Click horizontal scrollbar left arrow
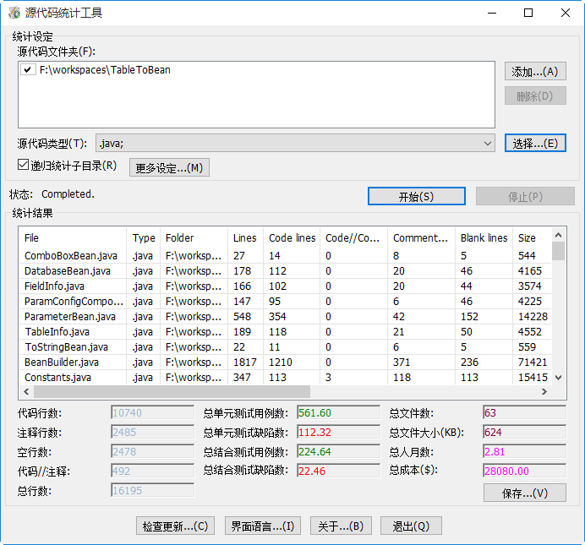This screenshot has width=585, height=545. point(26,391)
